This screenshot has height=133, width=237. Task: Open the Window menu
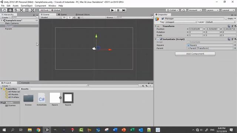(52, 6)
